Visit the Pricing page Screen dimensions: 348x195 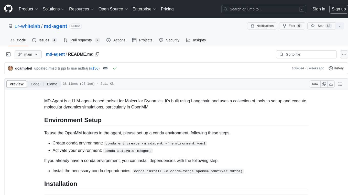pyautogui.click(x=167, y=9)
